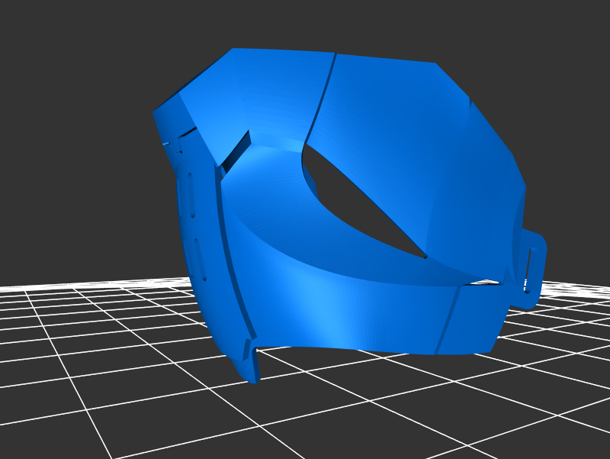Select the lower-right section of front band
The height and width of the screenshot is (459, 610).
(x=473, y=321)
